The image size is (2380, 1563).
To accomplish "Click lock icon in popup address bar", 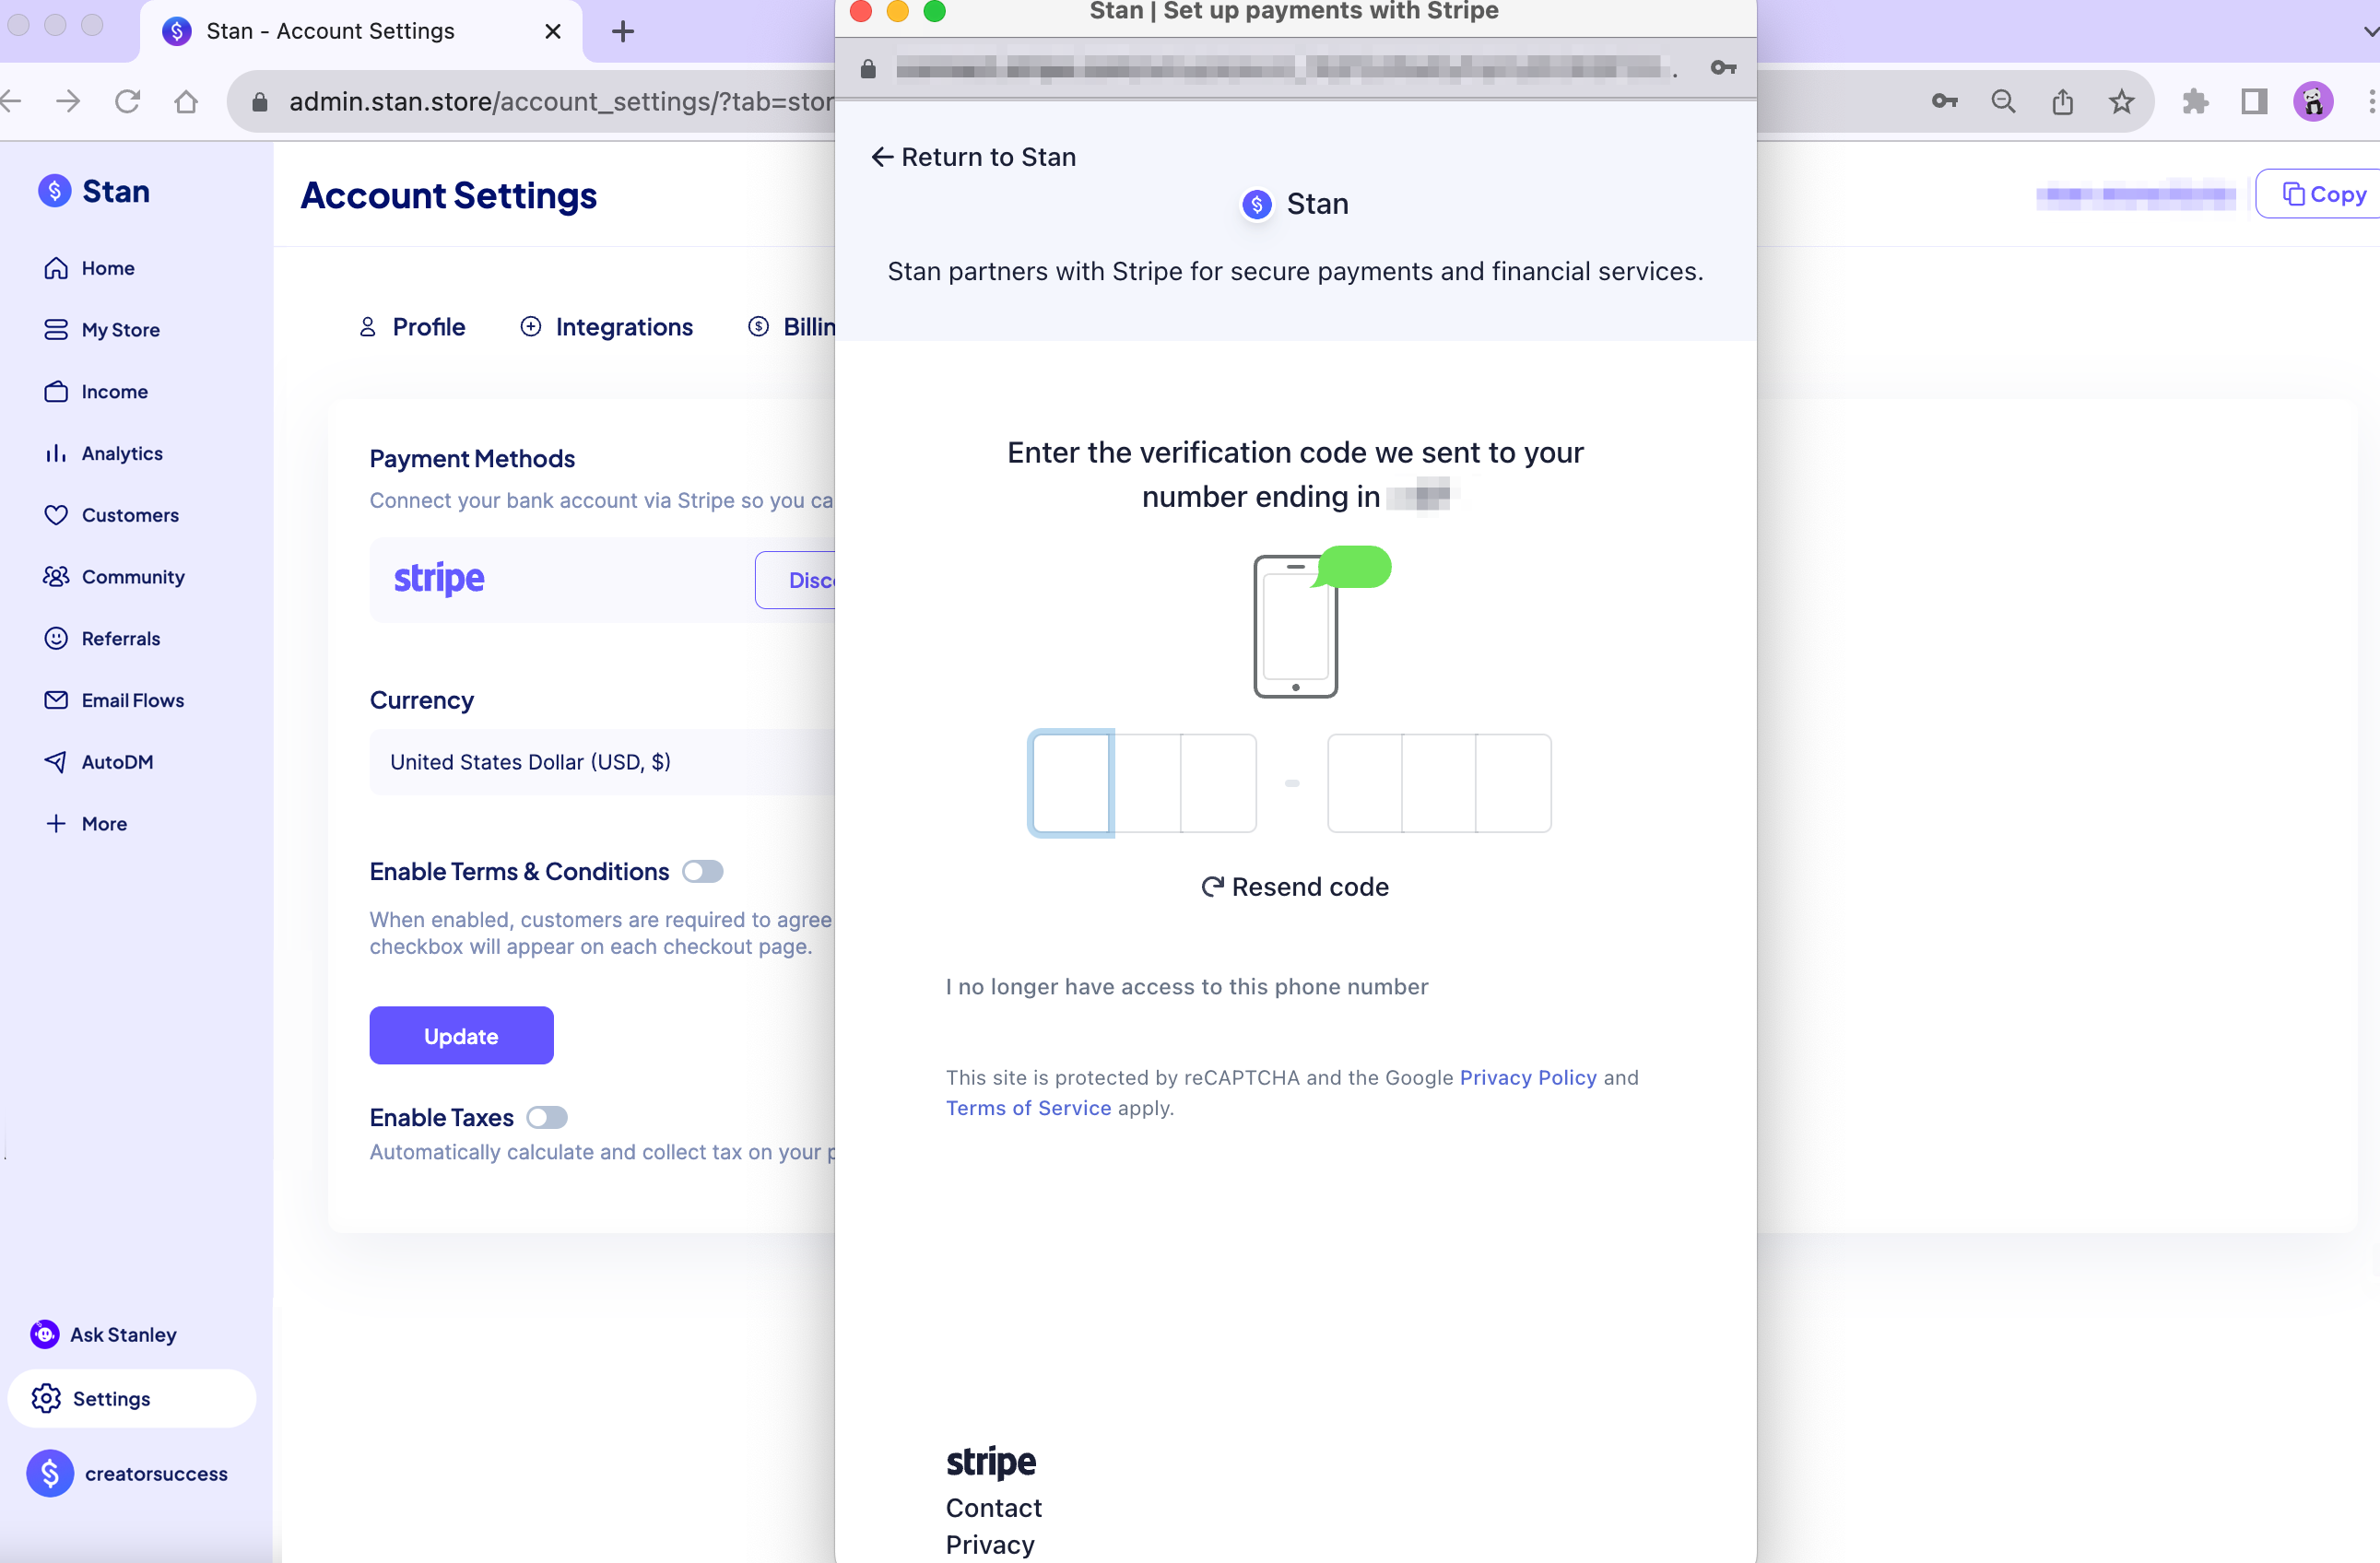I will pos(867,68).
